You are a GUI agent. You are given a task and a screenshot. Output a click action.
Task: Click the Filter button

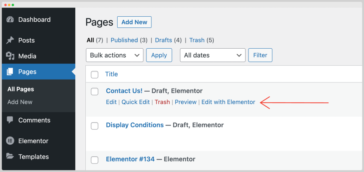(x=260, y=55)
